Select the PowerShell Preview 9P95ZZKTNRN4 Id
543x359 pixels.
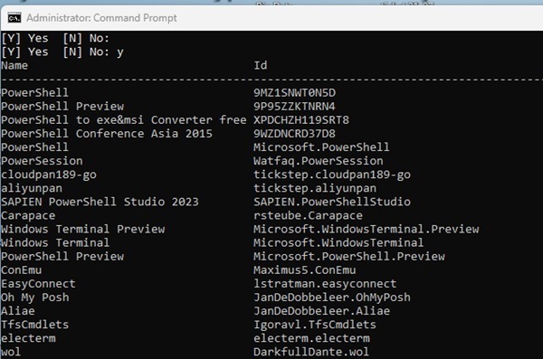pos(294,107)
